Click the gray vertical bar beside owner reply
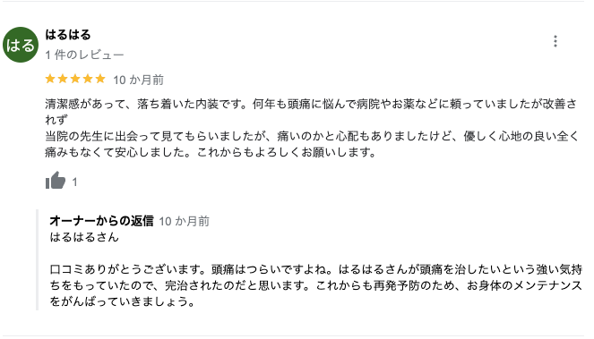 pos(37,260)
